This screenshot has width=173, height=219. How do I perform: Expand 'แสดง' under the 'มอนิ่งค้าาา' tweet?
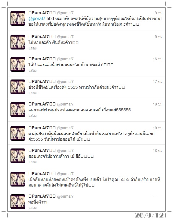32,208
